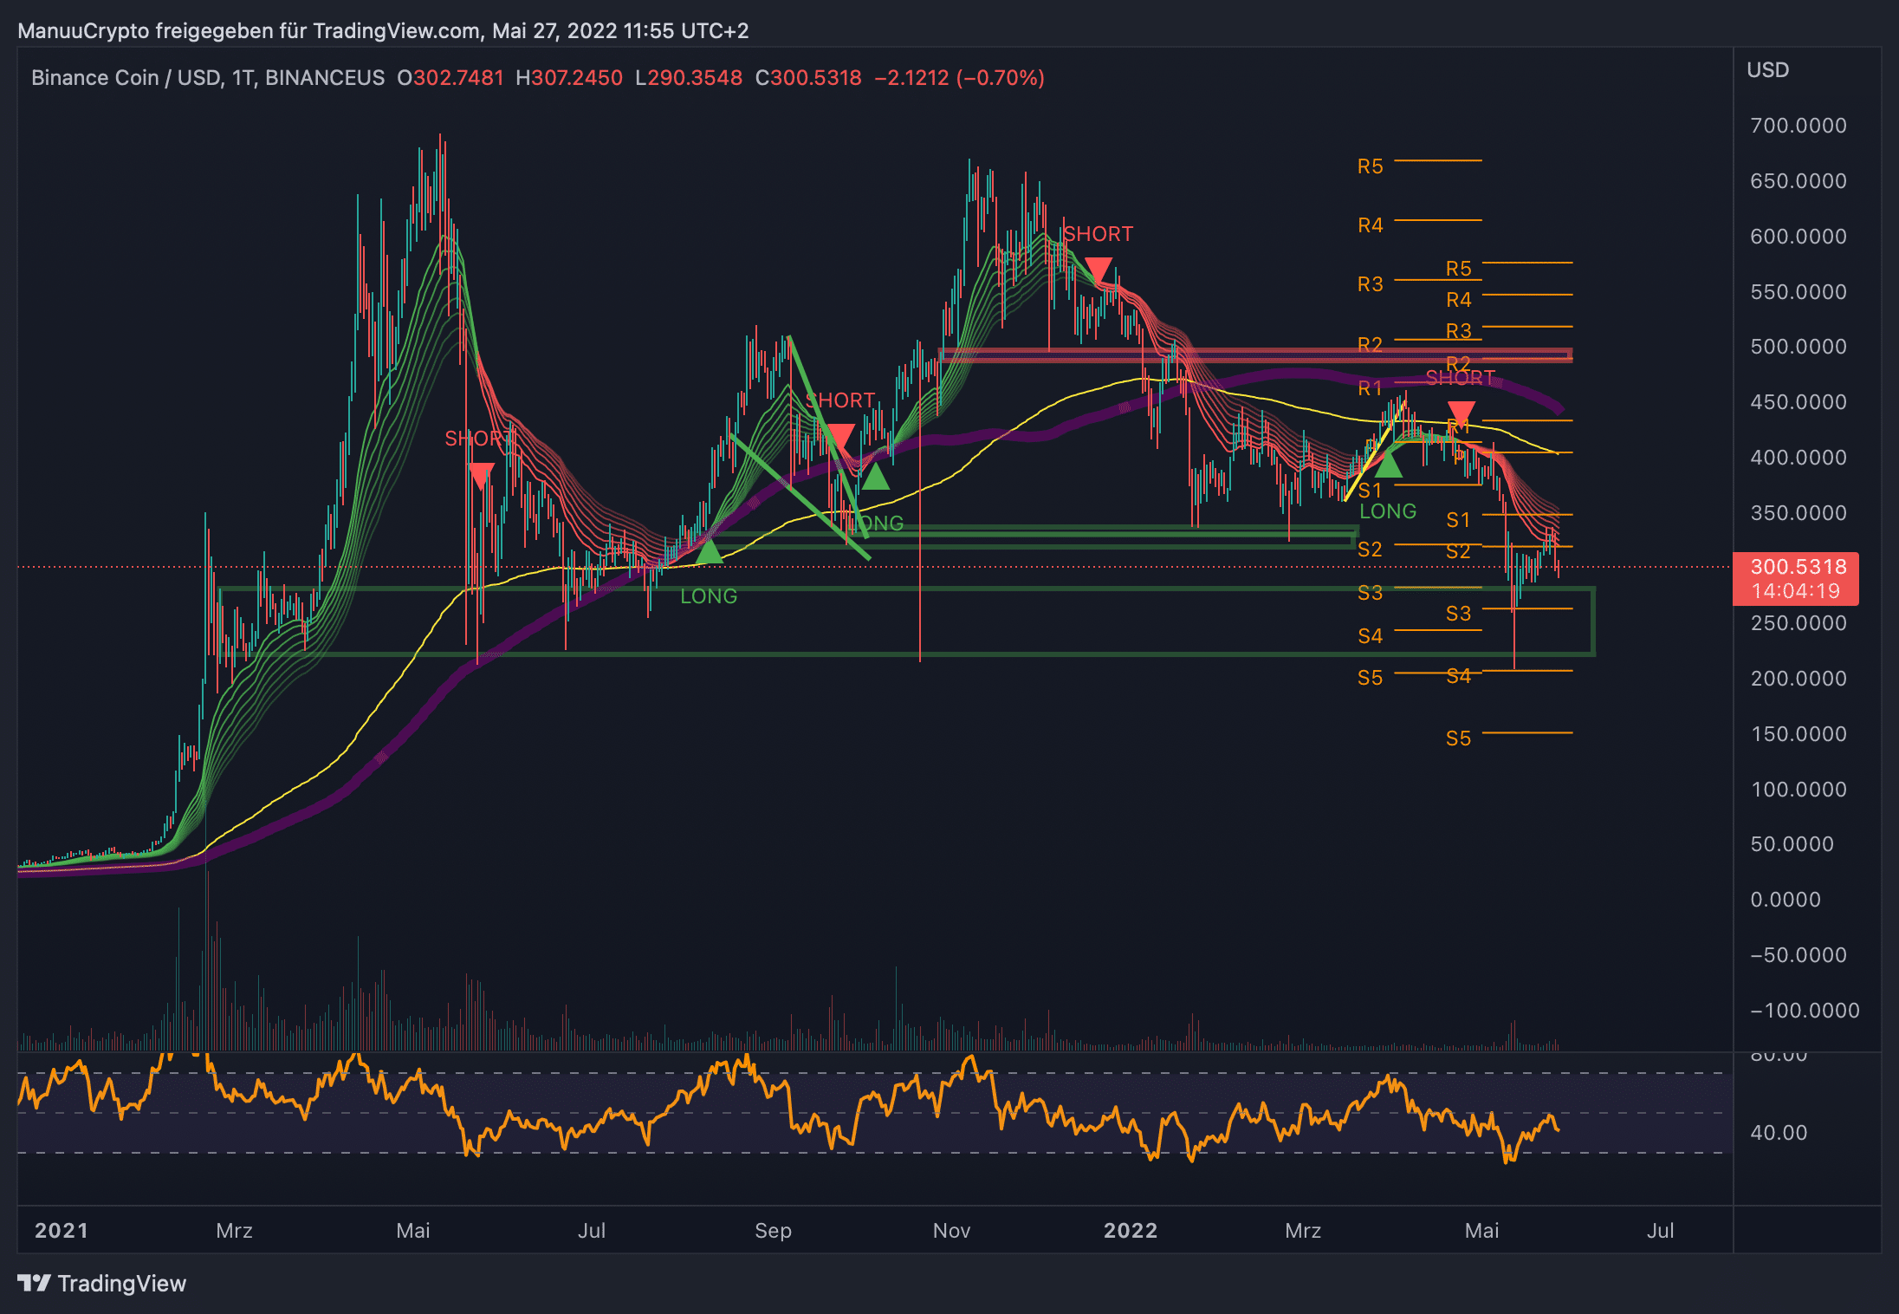The height and width of the screenshot is (1314, 1899).
Task: Click the 650.0000 price axis label
Action: tap(1799, 181)
